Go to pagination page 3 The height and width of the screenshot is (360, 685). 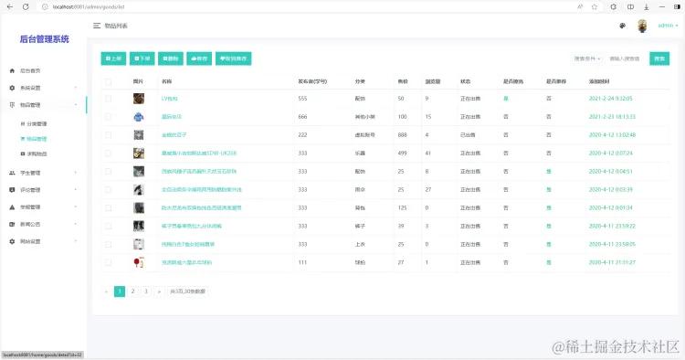pyautogui.click(x=146, y=291)
